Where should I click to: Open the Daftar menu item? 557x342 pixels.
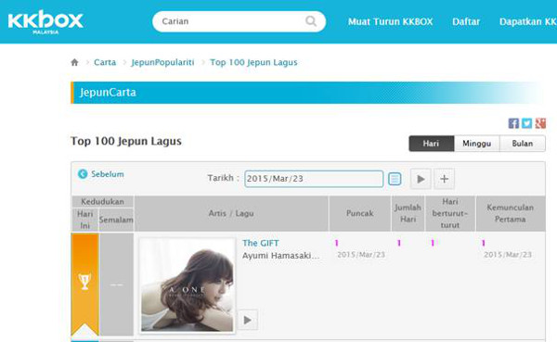pos(466,21)
